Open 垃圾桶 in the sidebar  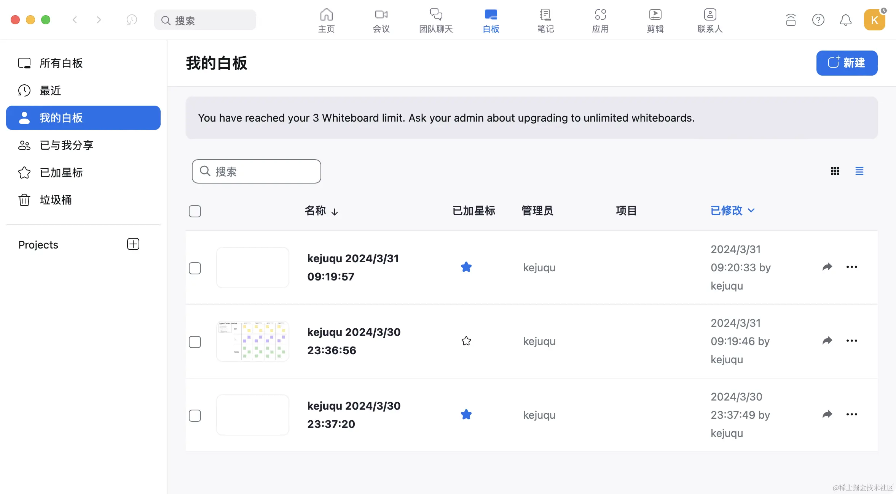(56, 200)
